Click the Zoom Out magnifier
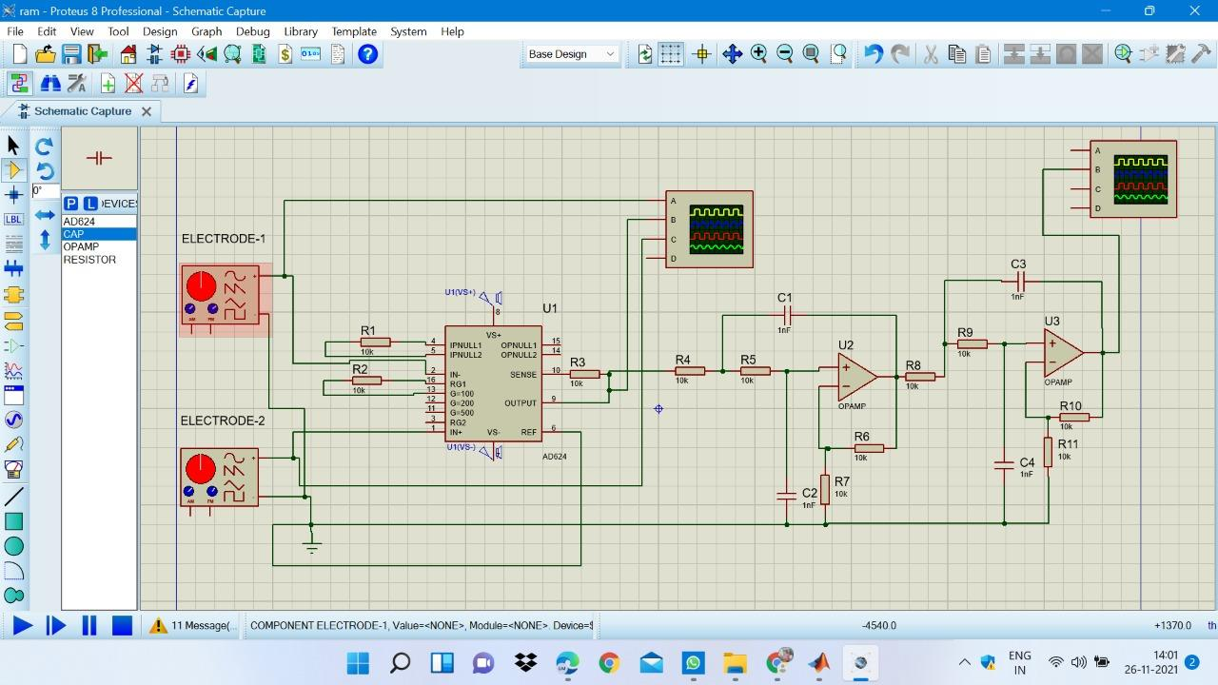This screenshot has height=685, width=1218. 785,54
